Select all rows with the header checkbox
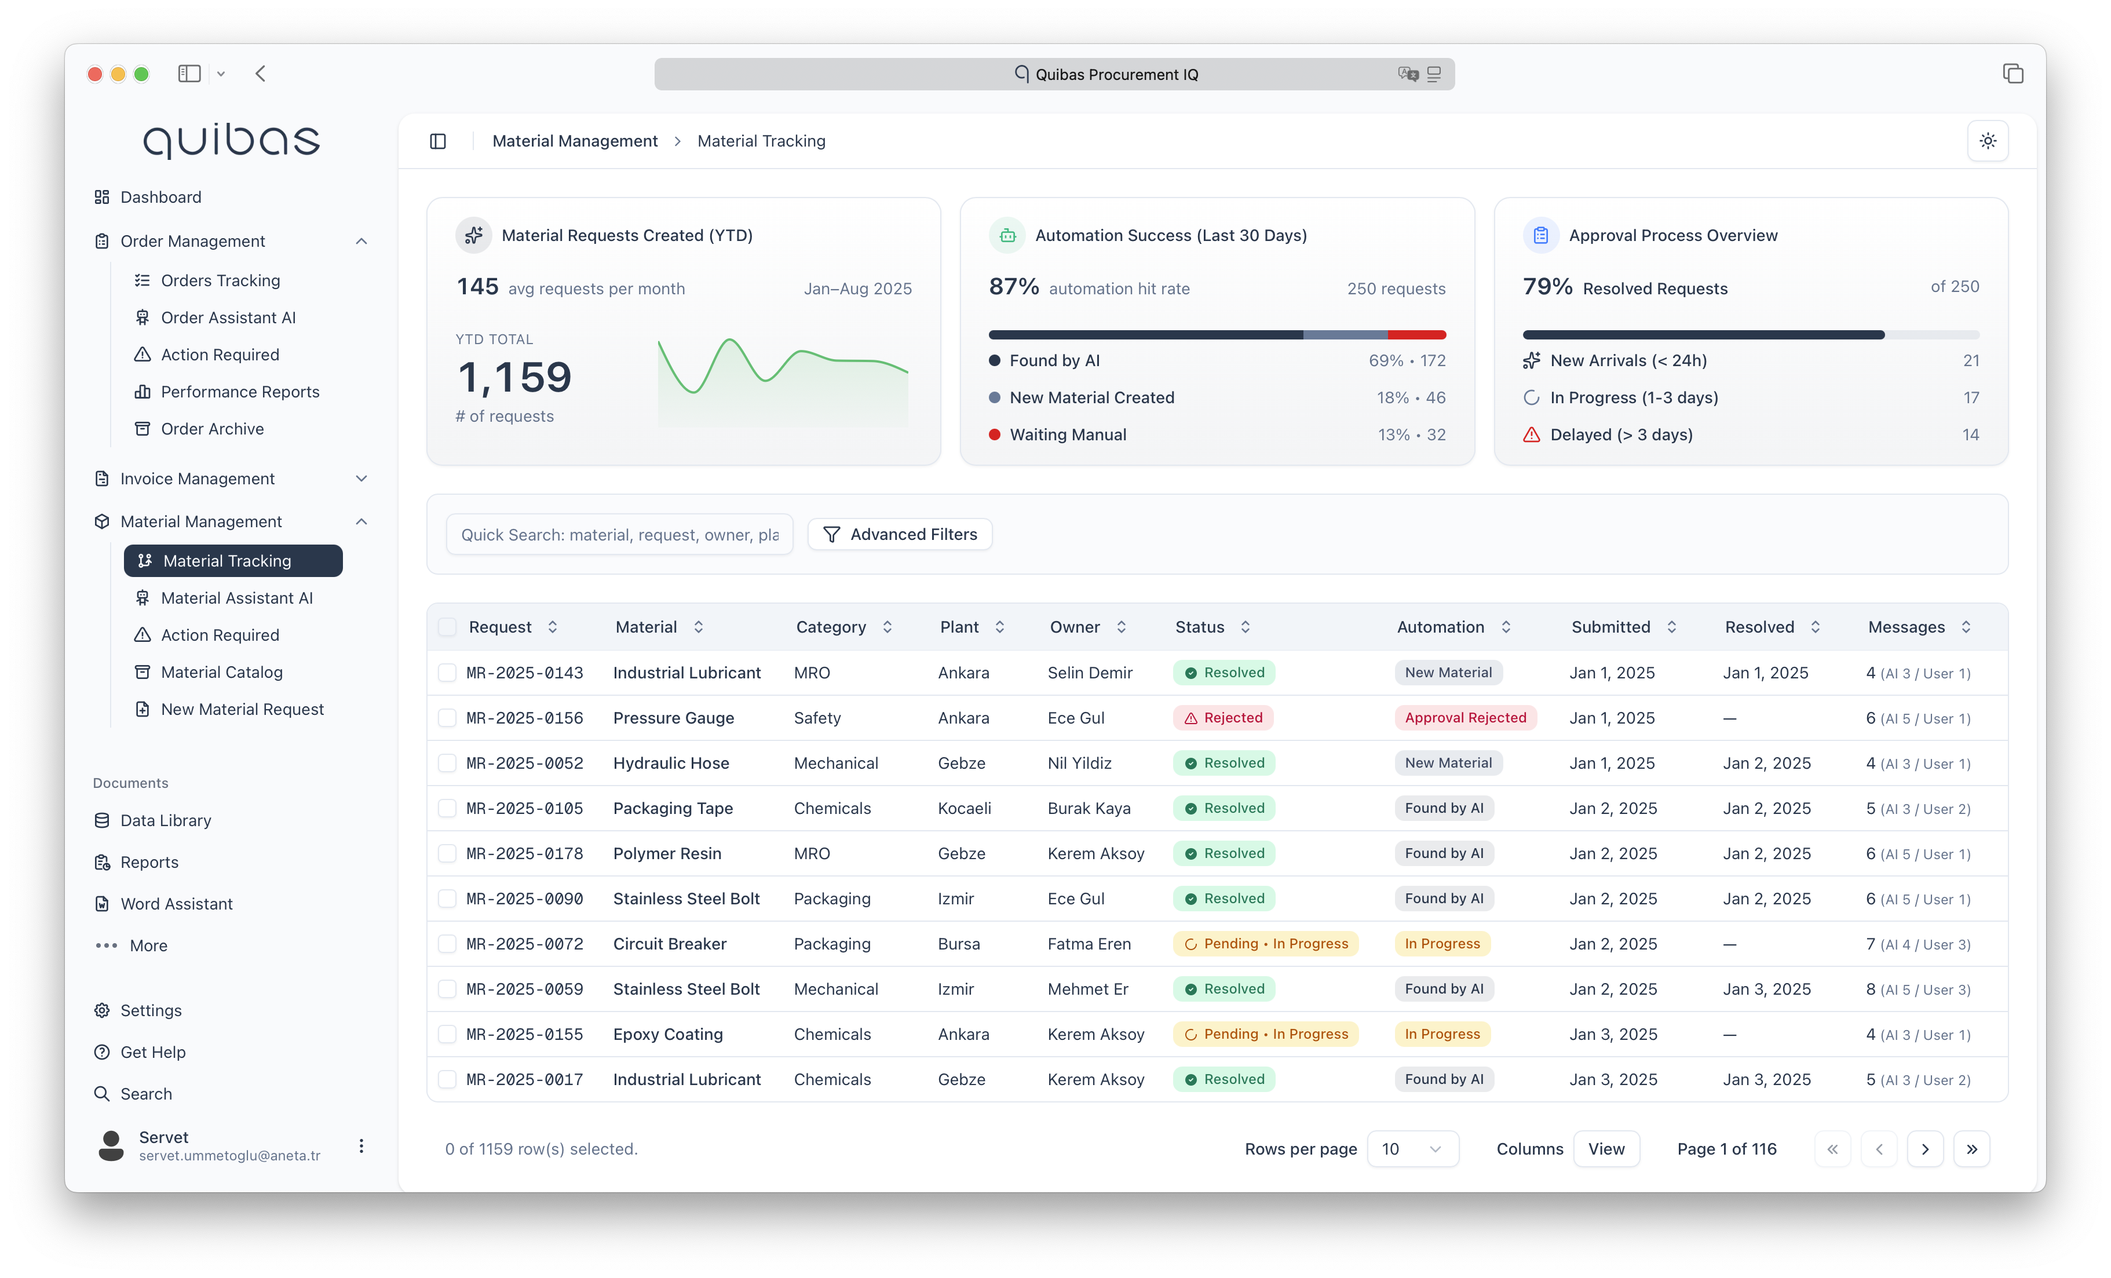This screenshot has height=1278, width=2111. (x=448, y=626)
